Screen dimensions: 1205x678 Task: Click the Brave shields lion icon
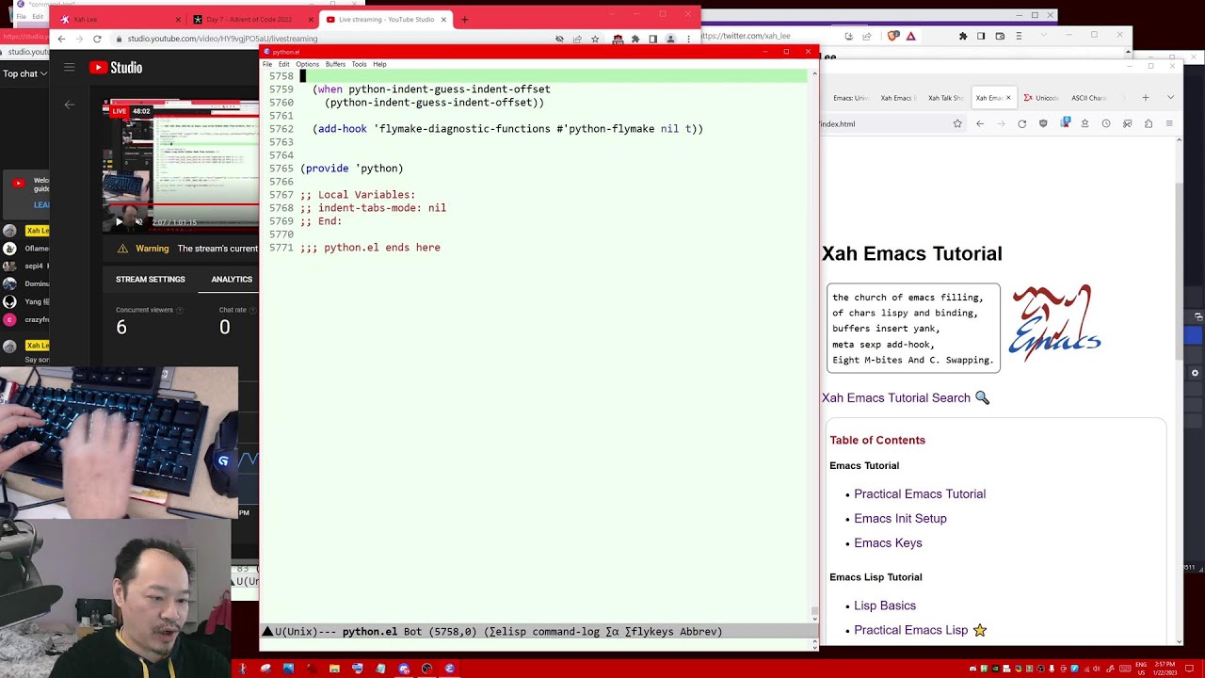[x=893, y=36]
